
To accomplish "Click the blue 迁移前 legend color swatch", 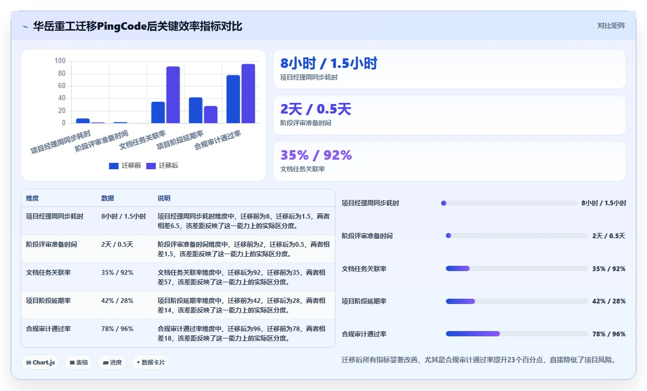I will [114, 166].
